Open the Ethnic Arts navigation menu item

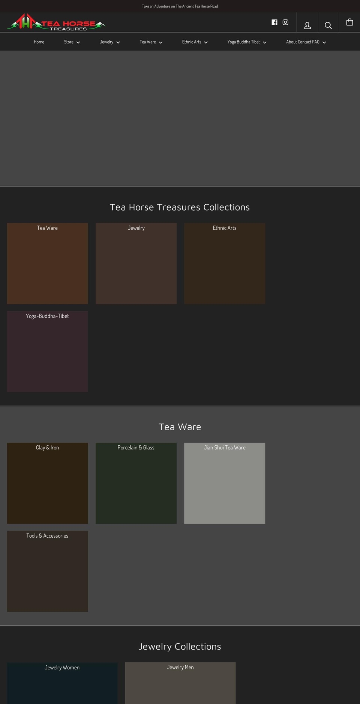pos(192,42)
